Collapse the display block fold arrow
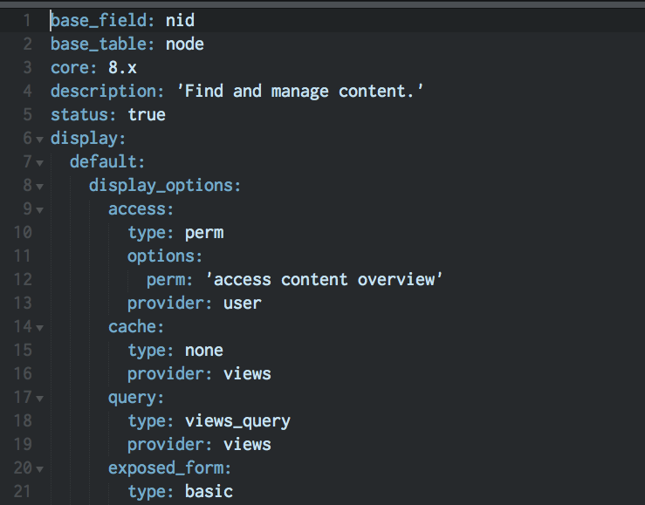 tap(39, 140)
